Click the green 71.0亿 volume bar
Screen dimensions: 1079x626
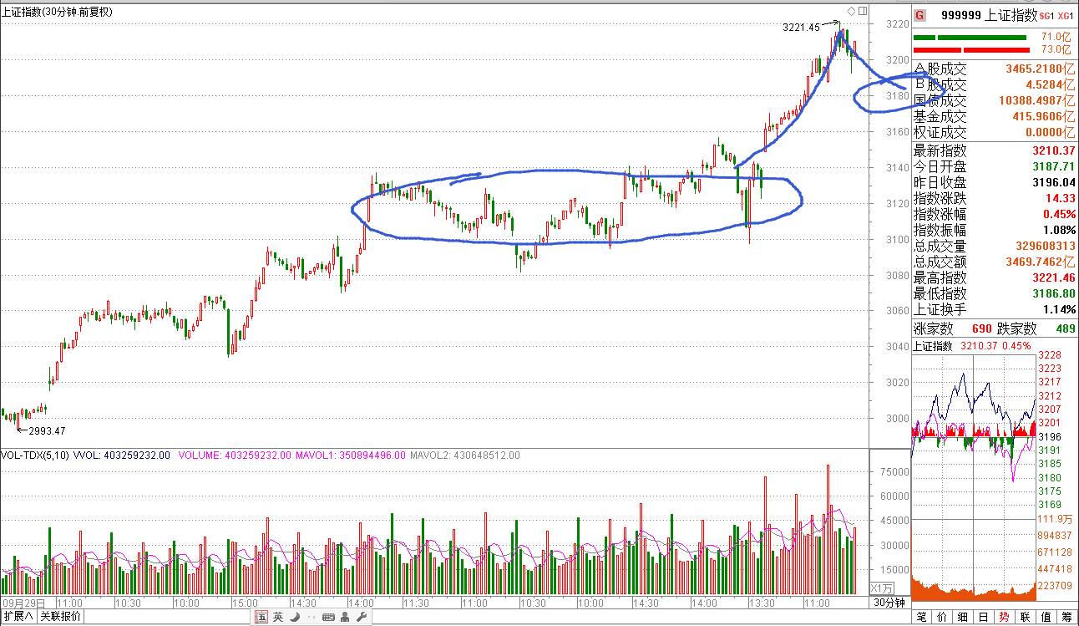tap(970, 38)
